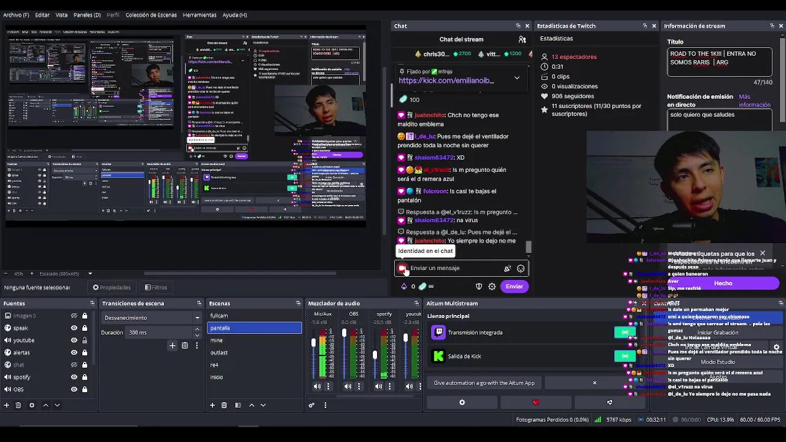786x442 pixels.
Task: Open Colección de Escenas menu
Action: (x=151, y=15)
